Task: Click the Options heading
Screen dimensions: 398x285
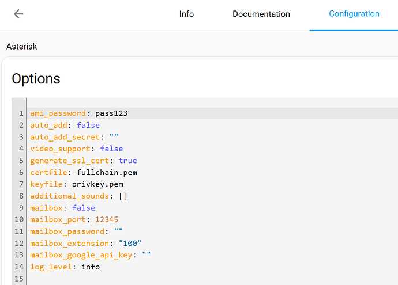Action: pos(36,78)
